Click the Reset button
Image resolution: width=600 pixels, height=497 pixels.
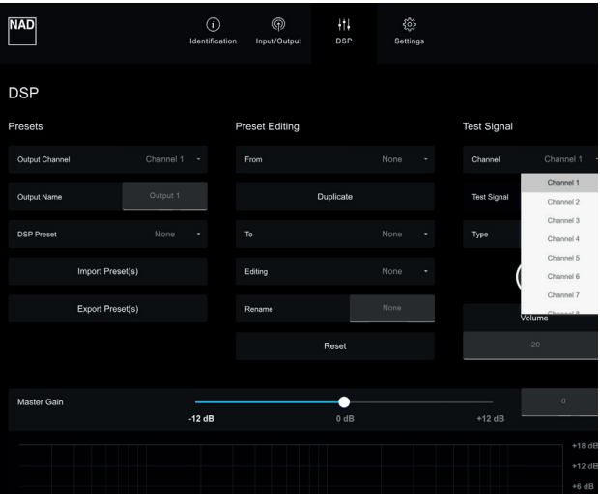pos(334,345)
